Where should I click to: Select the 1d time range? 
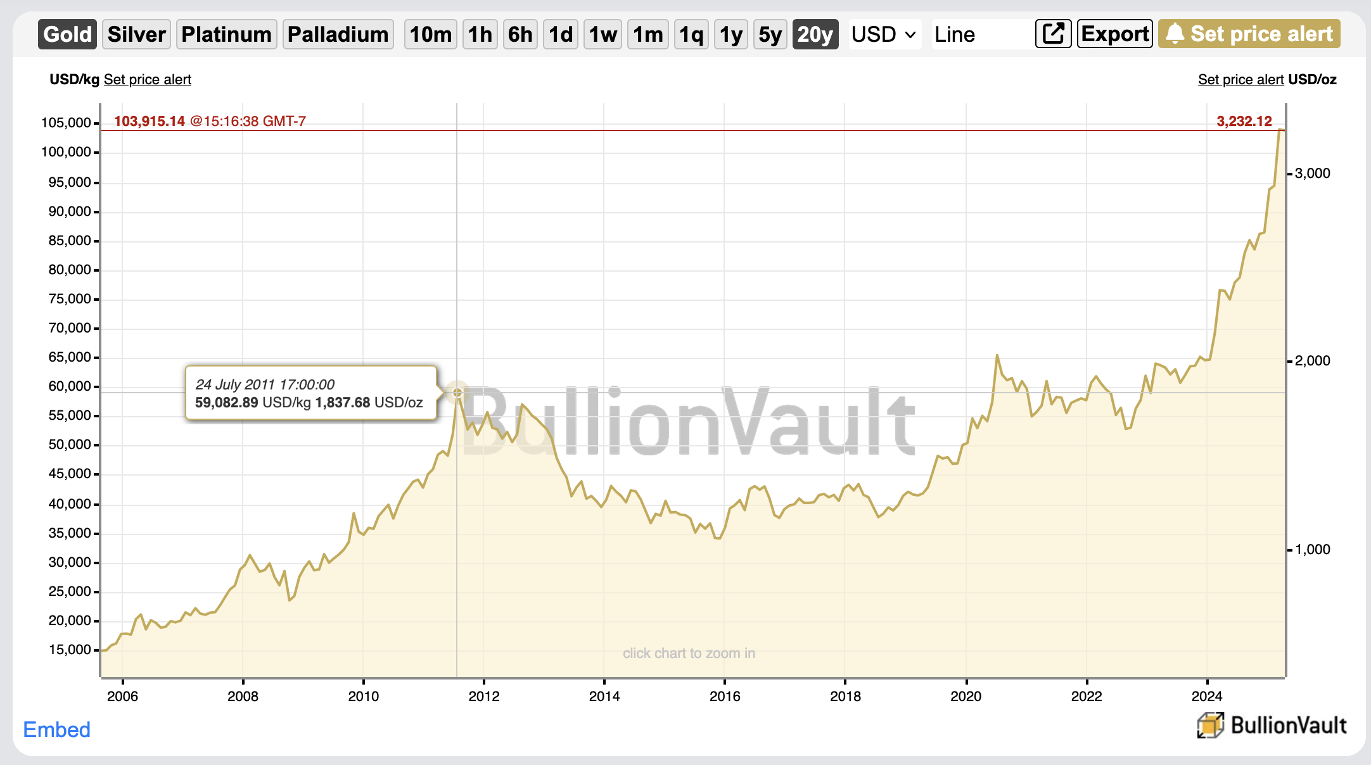point(561,34)
